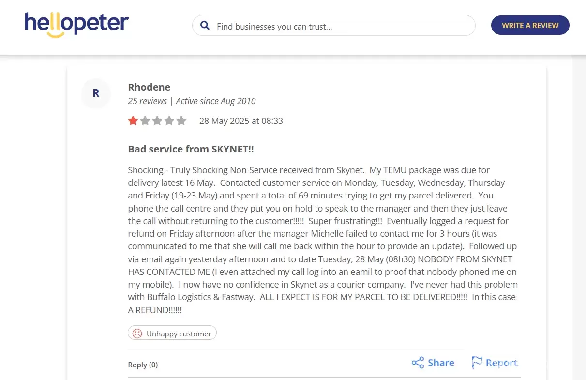
Task: Click the R avatar circle
Action: point(96,93)
